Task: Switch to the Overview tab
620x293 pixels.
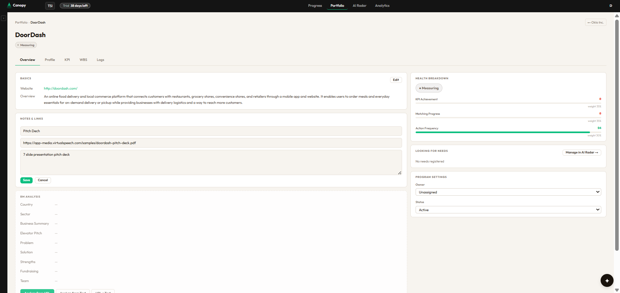Action: tap(27, 60)
